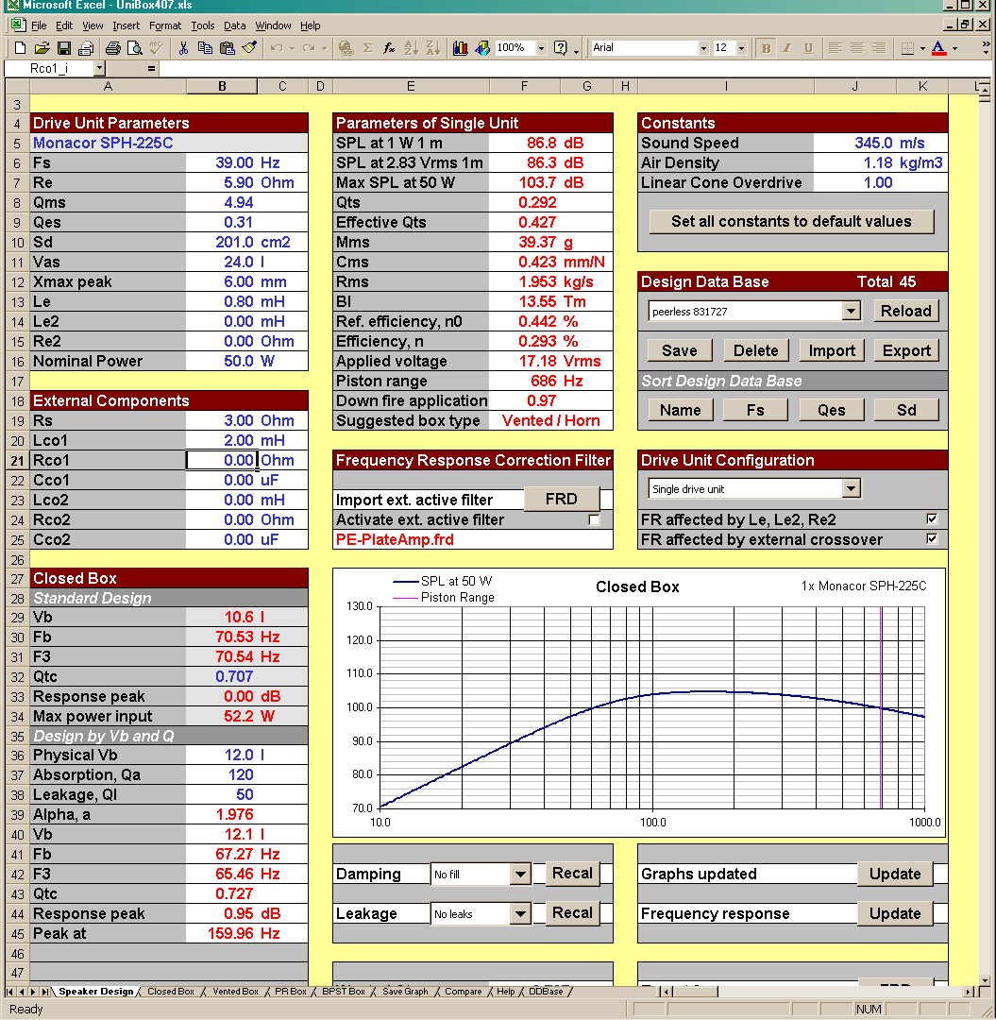Open the Leakage No leaks dropdown
This screenshot has height=1020, width=996.
pos(520,914)
